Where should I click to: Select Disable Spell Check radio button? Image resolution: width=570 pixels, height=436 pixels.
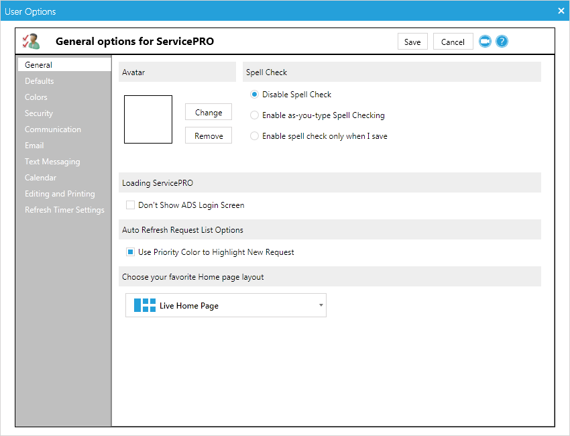[x=254, y=95]
